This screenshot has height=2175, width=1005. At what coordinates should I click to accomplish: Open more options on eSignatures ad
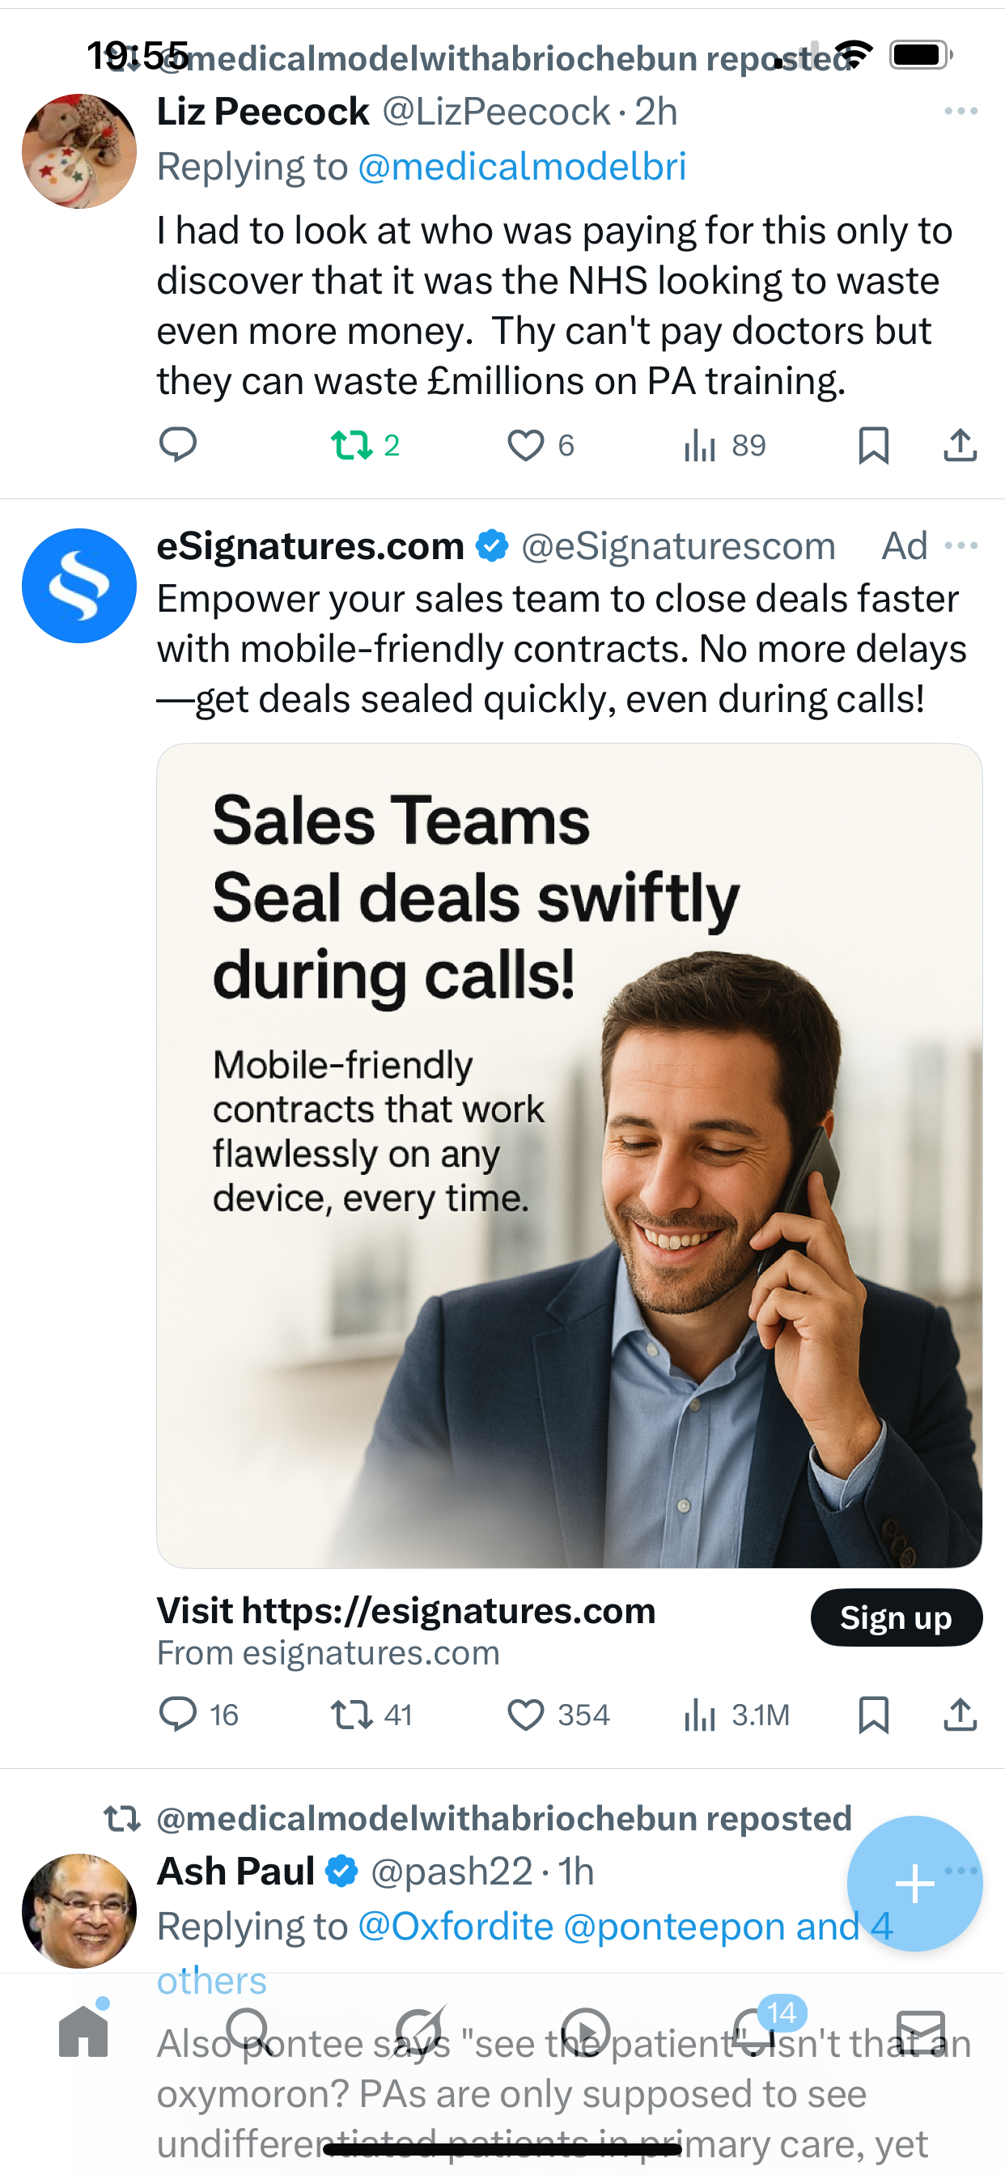961,545
